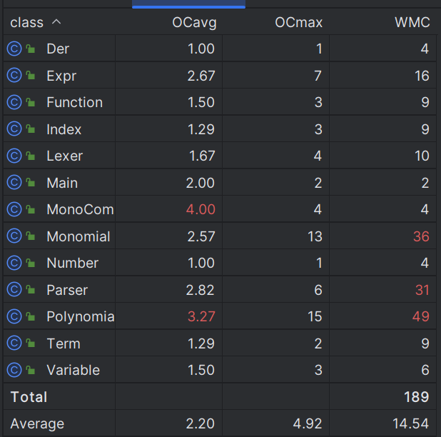This screenshot has width=441, height=437.
Task: Click the class icon beside Lexer
Action: (14, 156)
